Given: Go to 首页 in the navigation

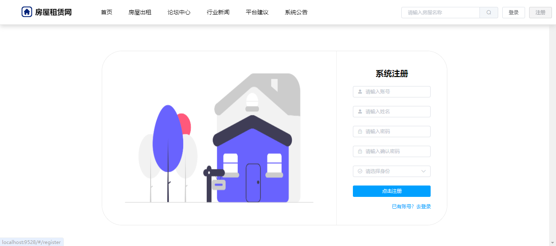Looking at the screenshot, I should click(107, 12).
